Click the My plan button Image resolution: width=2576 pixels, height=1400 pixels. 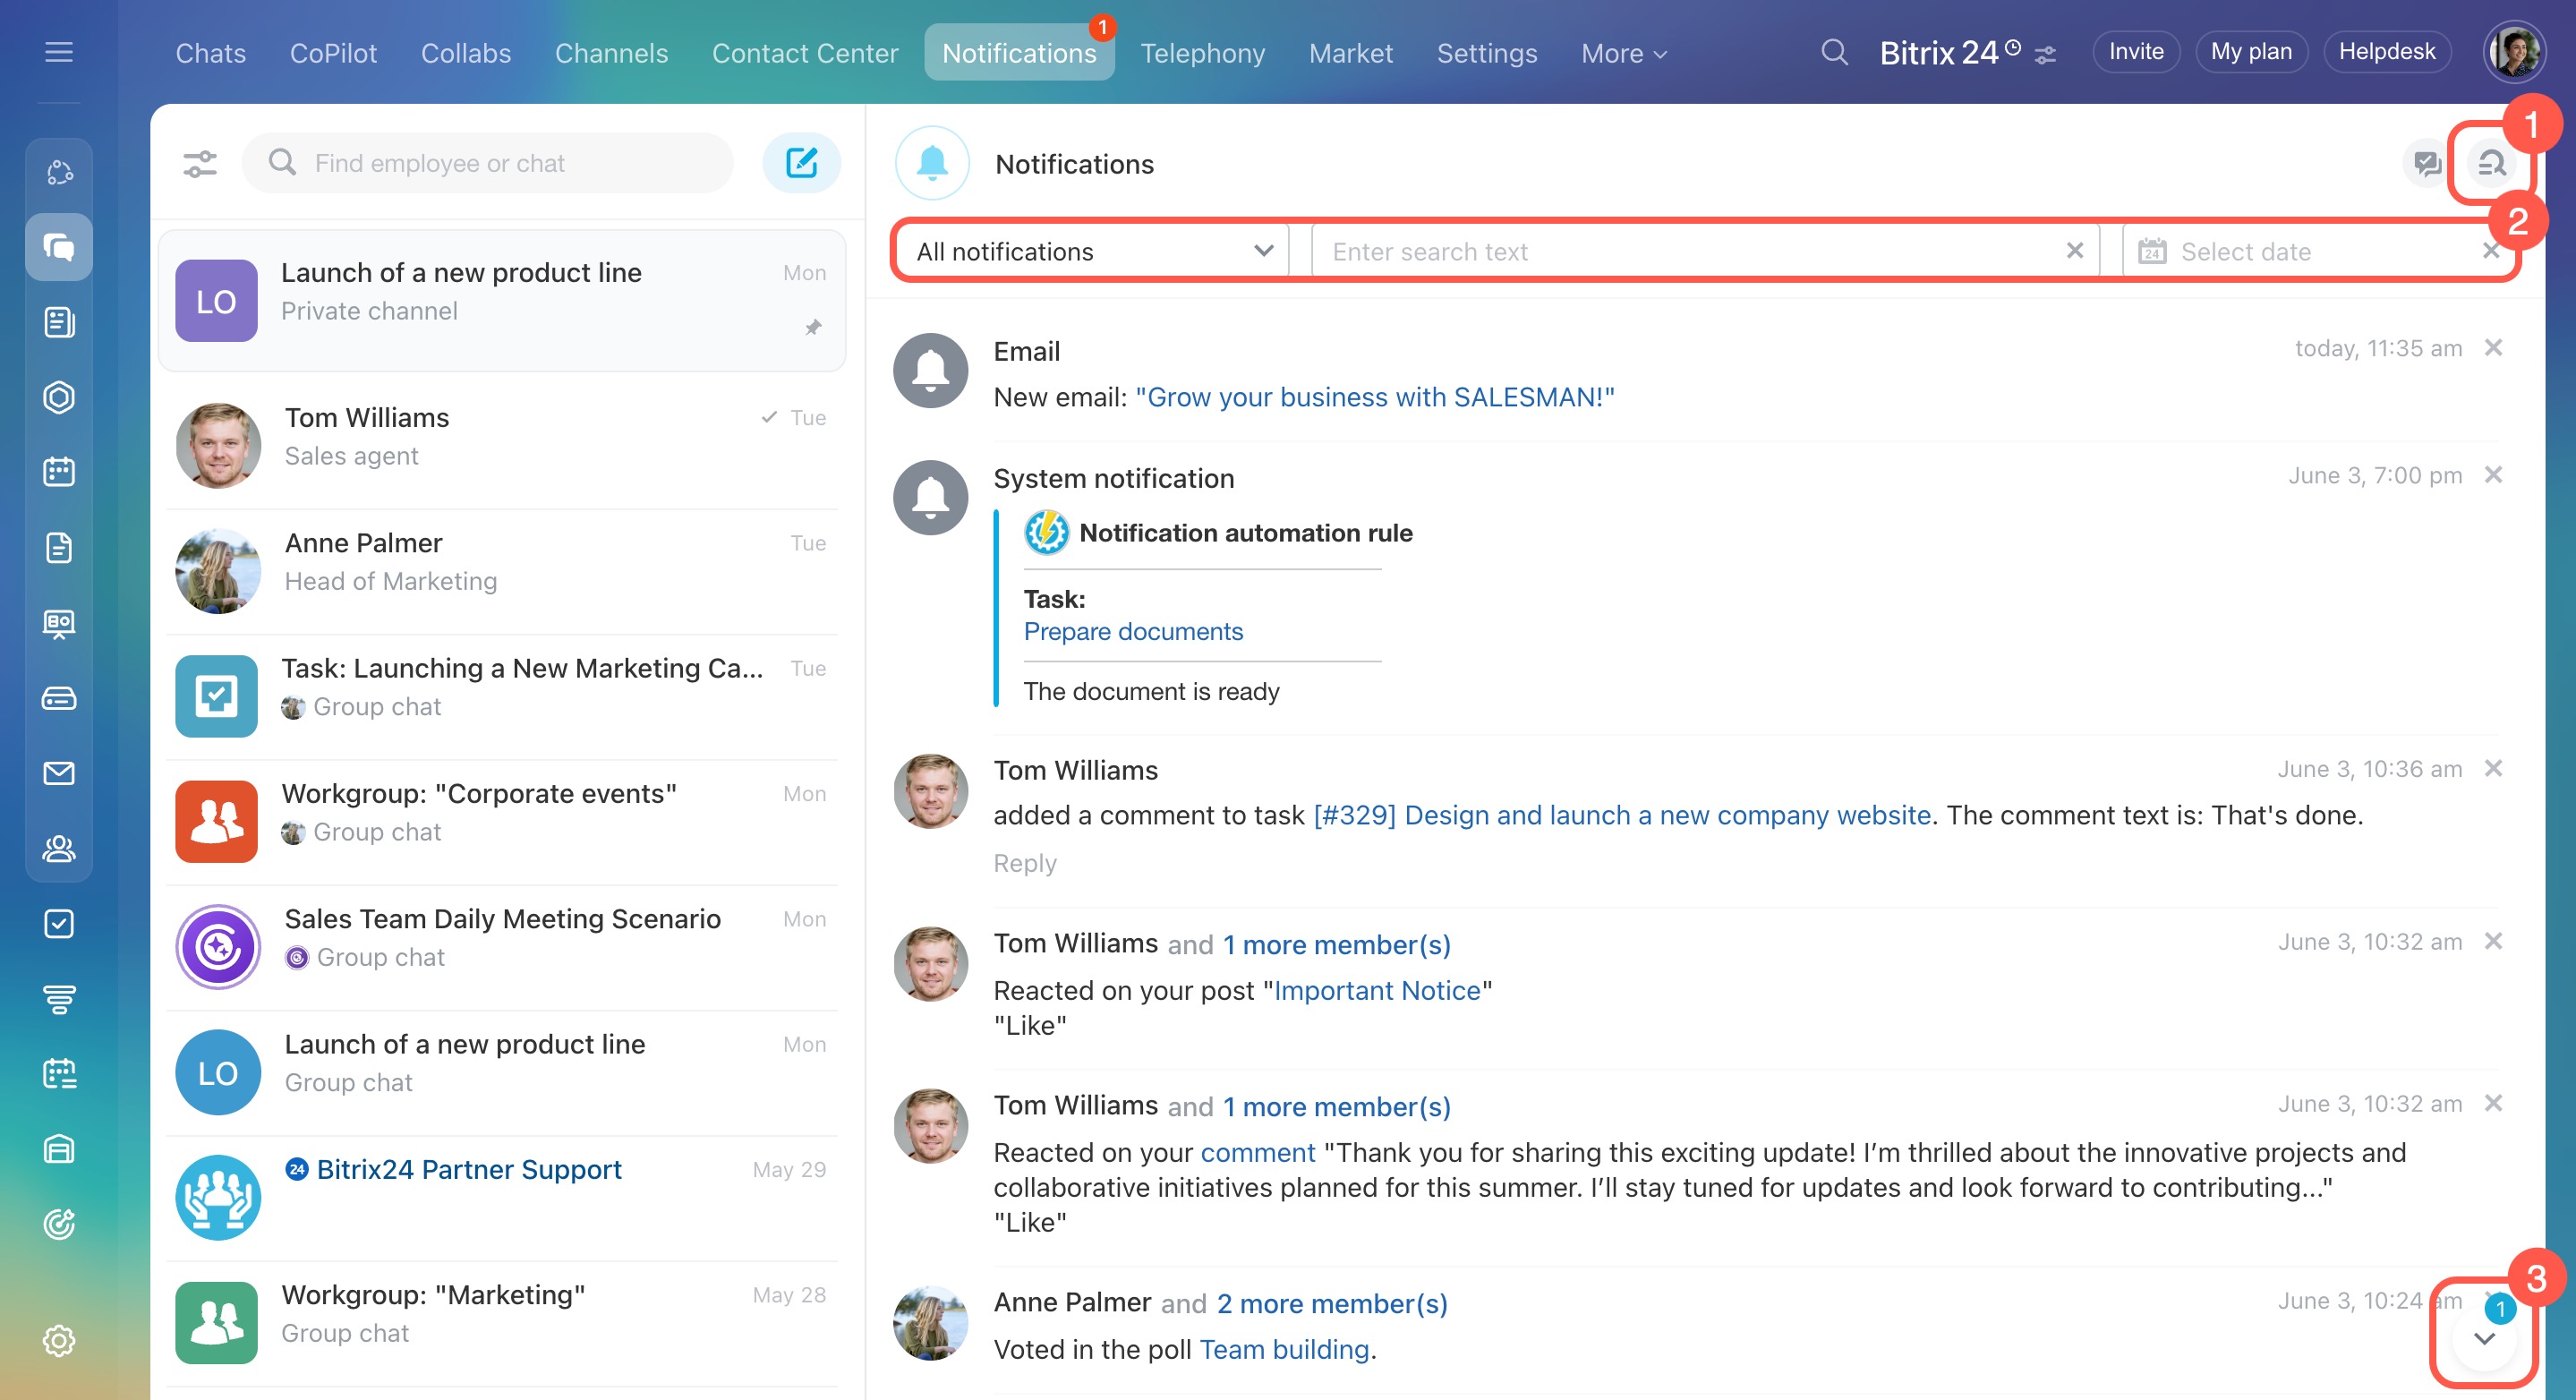point(2251,52)
